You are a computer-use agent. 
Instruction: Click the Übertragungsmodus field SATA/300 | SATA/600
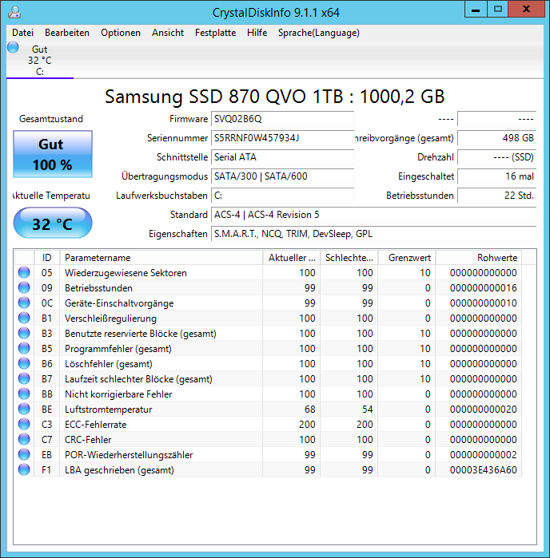[283, 176]
